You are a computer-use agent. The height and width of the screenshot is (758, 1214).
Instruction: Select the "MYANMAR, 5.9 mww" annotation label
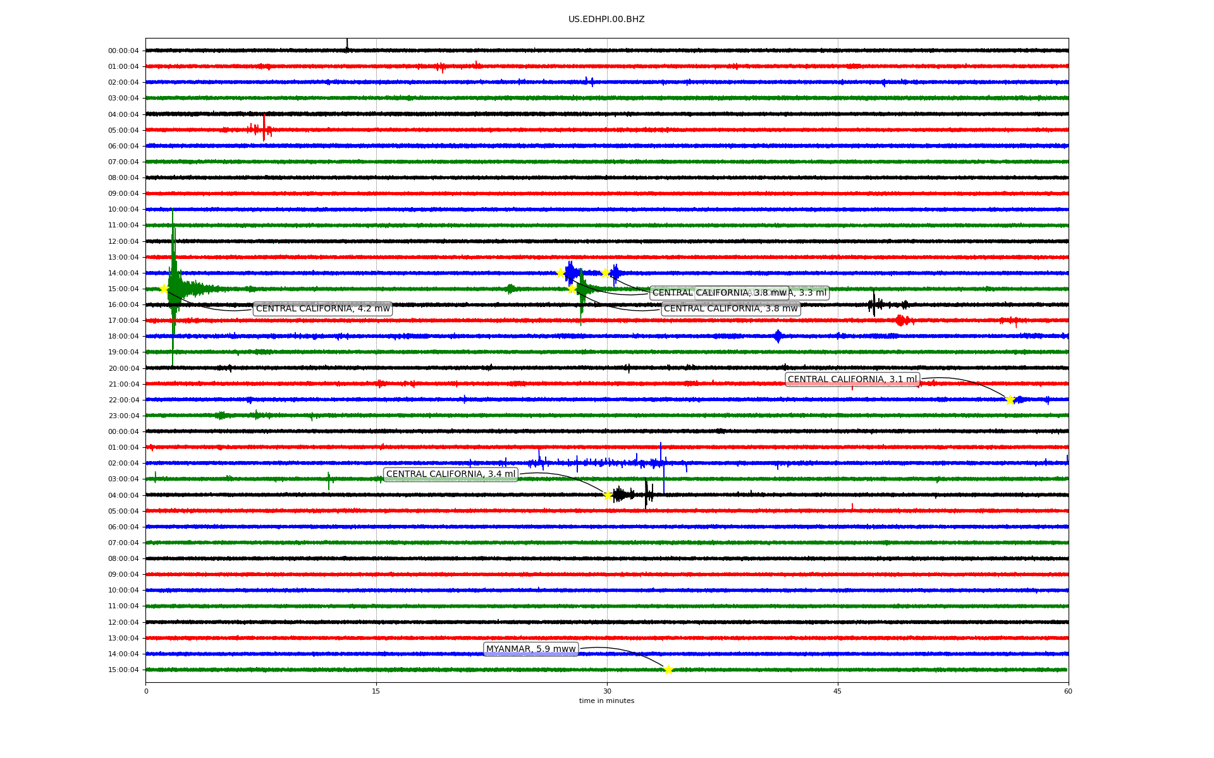coord(530,649)
